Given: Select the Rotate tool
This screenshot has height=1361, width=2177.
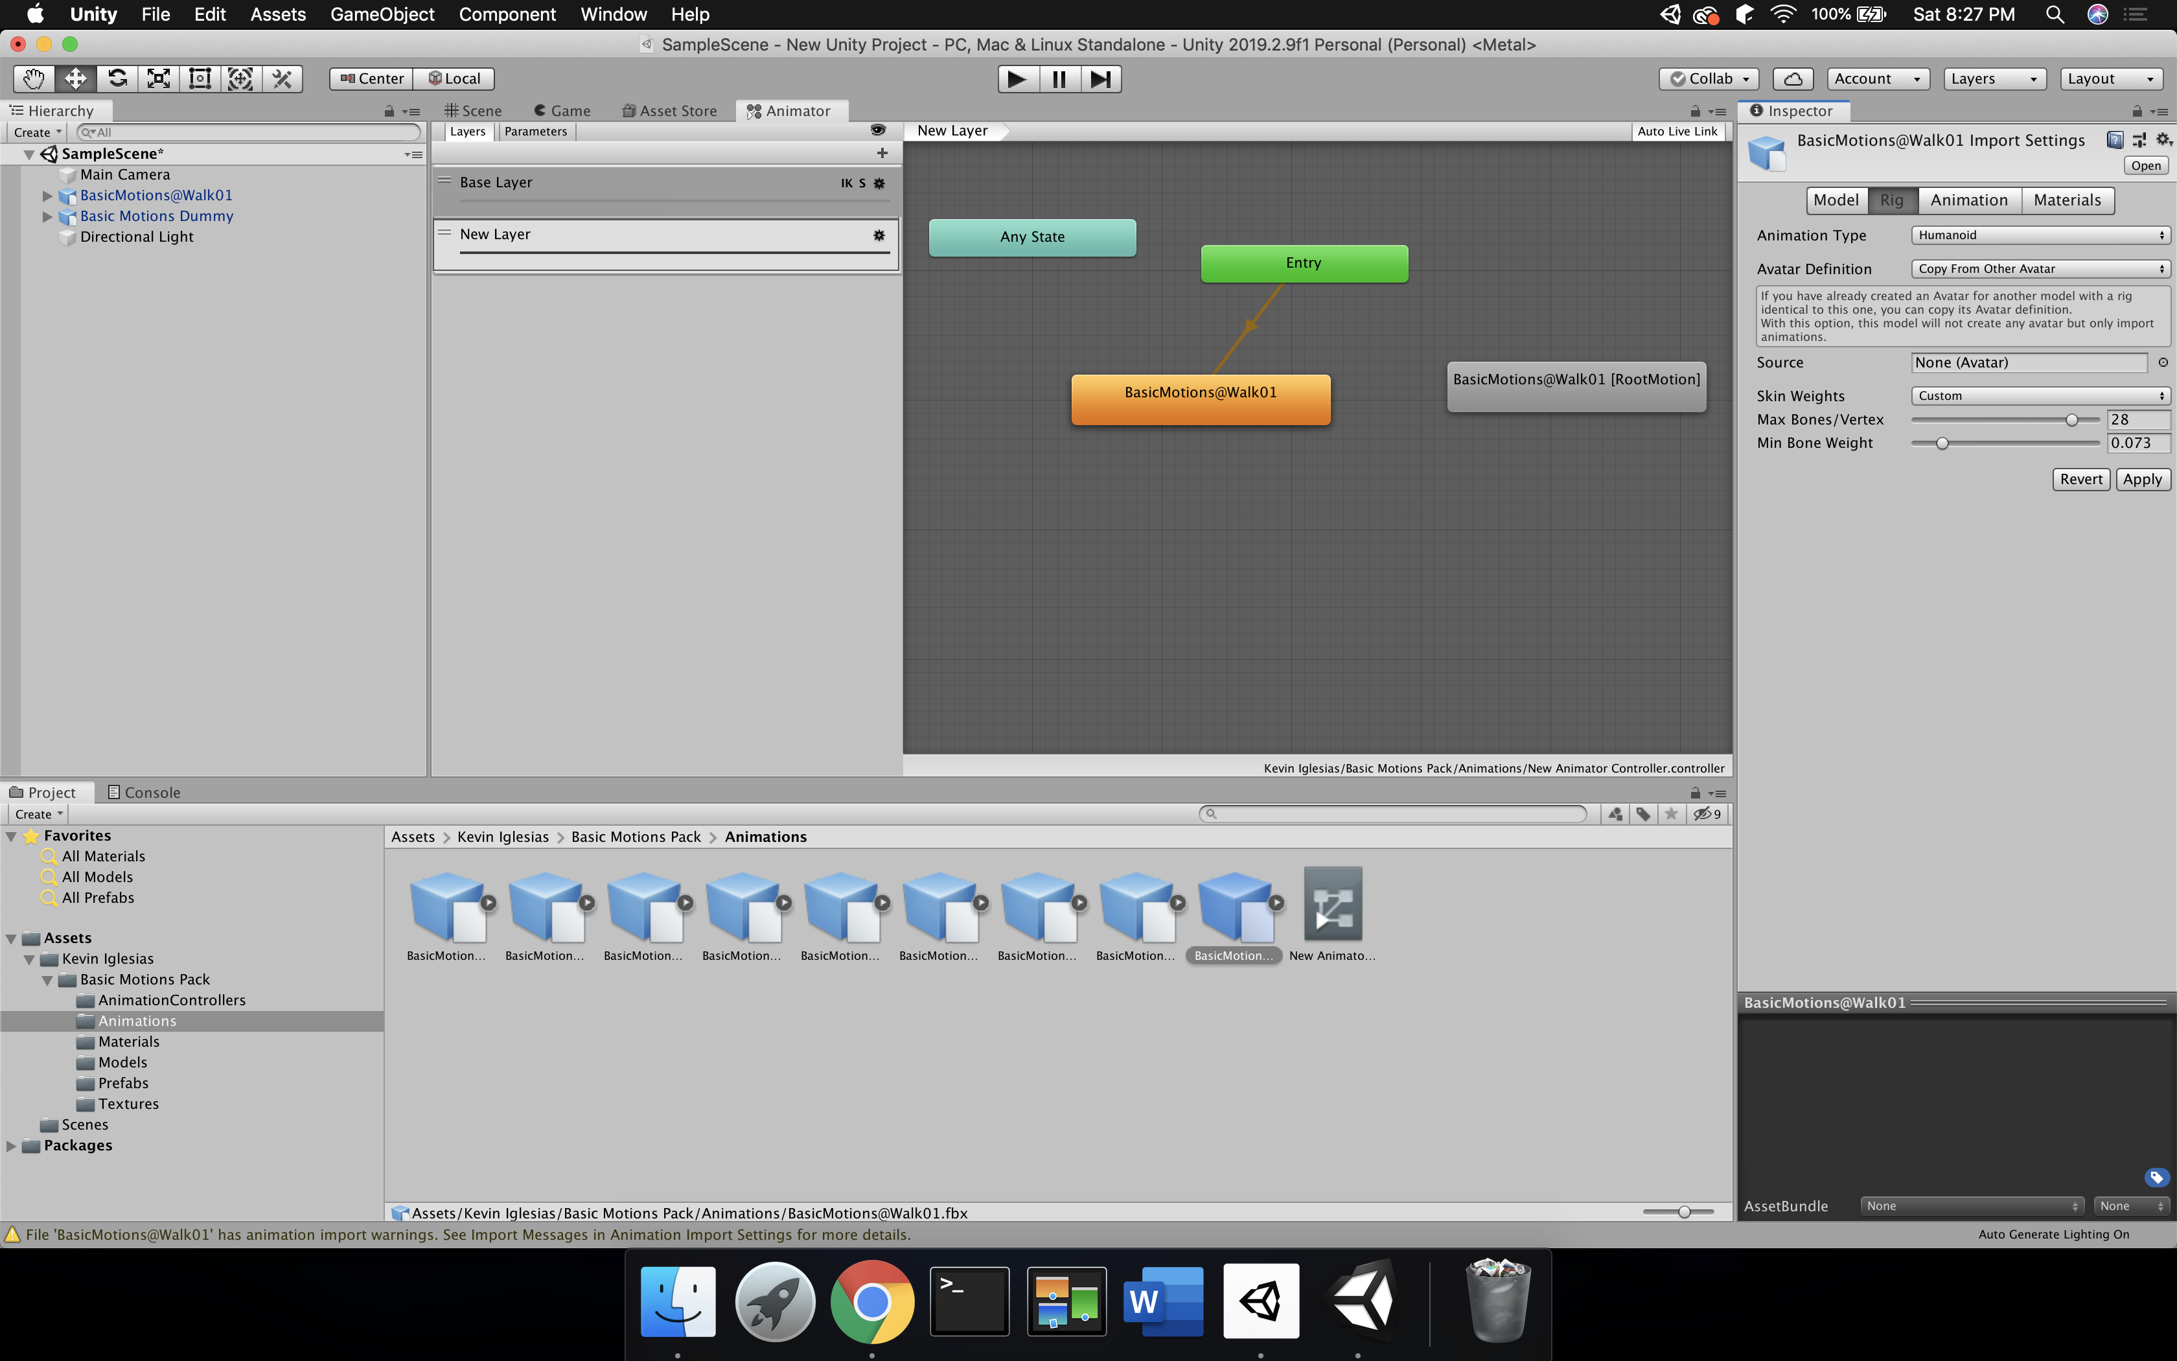Looking at the screenshot, I should click(117, 79).
